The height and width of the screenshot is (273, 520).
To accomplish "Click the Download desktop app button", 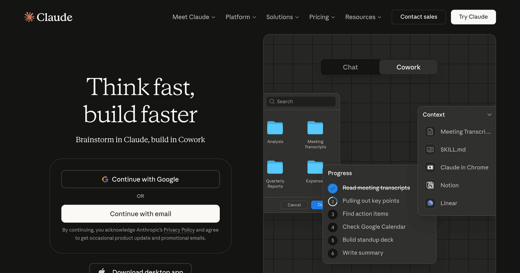I will click(x=140, y=269).
